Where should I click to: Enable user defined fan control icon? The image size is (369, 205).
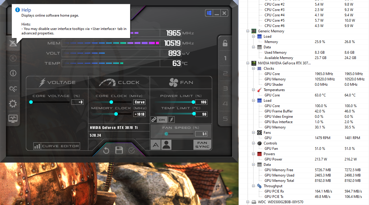pyautogui.click(x=167, y=145)
